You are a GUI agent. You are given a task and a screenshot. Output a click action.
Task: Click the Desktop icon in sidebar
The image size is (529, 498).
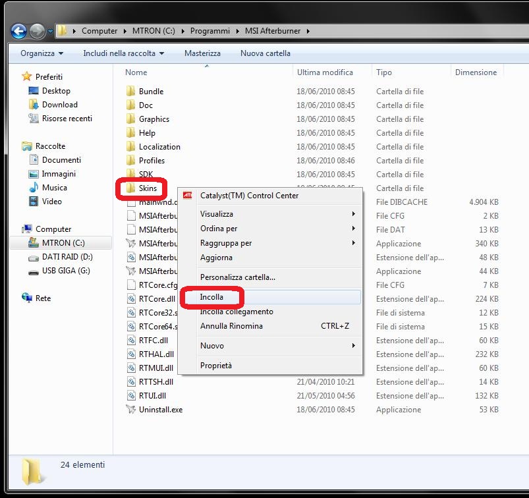pyautogui.click(x=34, y=90)
